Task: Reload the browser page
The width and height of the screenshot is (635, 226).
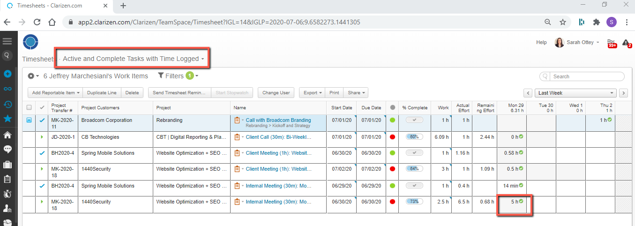Action: point(37,22)
